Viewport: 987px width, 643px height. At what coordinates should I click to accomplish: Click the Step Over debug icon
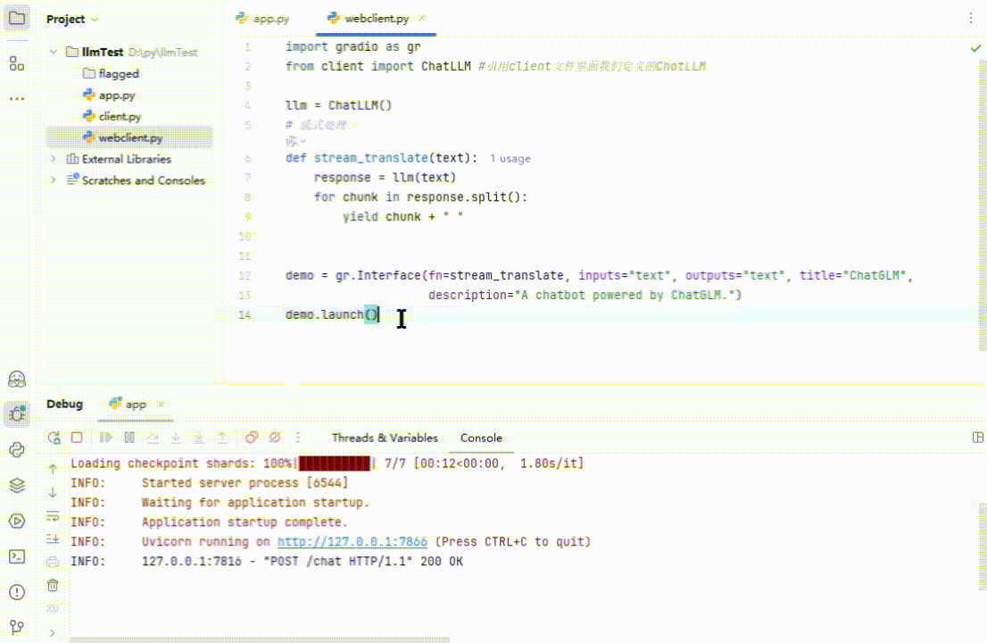[x=153, y=437]
